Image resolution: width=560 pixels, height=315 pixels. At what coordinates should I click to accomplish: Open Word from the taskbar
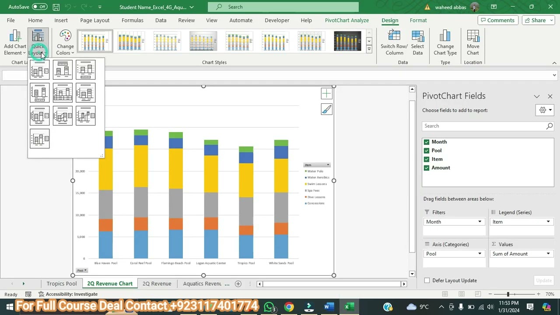329,307
